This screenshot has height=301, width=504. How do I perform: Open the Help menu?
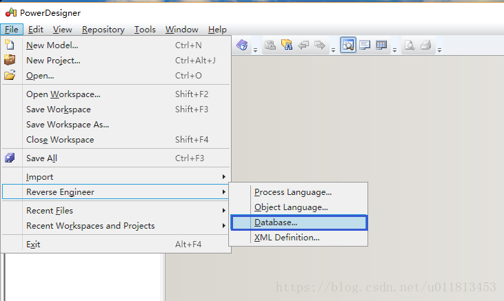(x=217, y=30)
